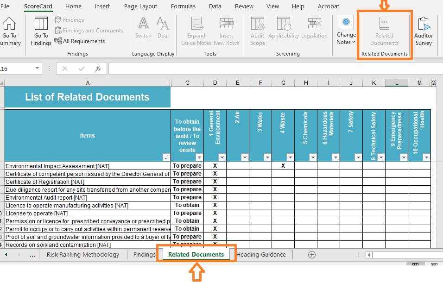This screenshot has width=443, height=283.
Task: Select cell 'License to operate [NAT]'
Action: pyautogui.click(x=88, y=213)
